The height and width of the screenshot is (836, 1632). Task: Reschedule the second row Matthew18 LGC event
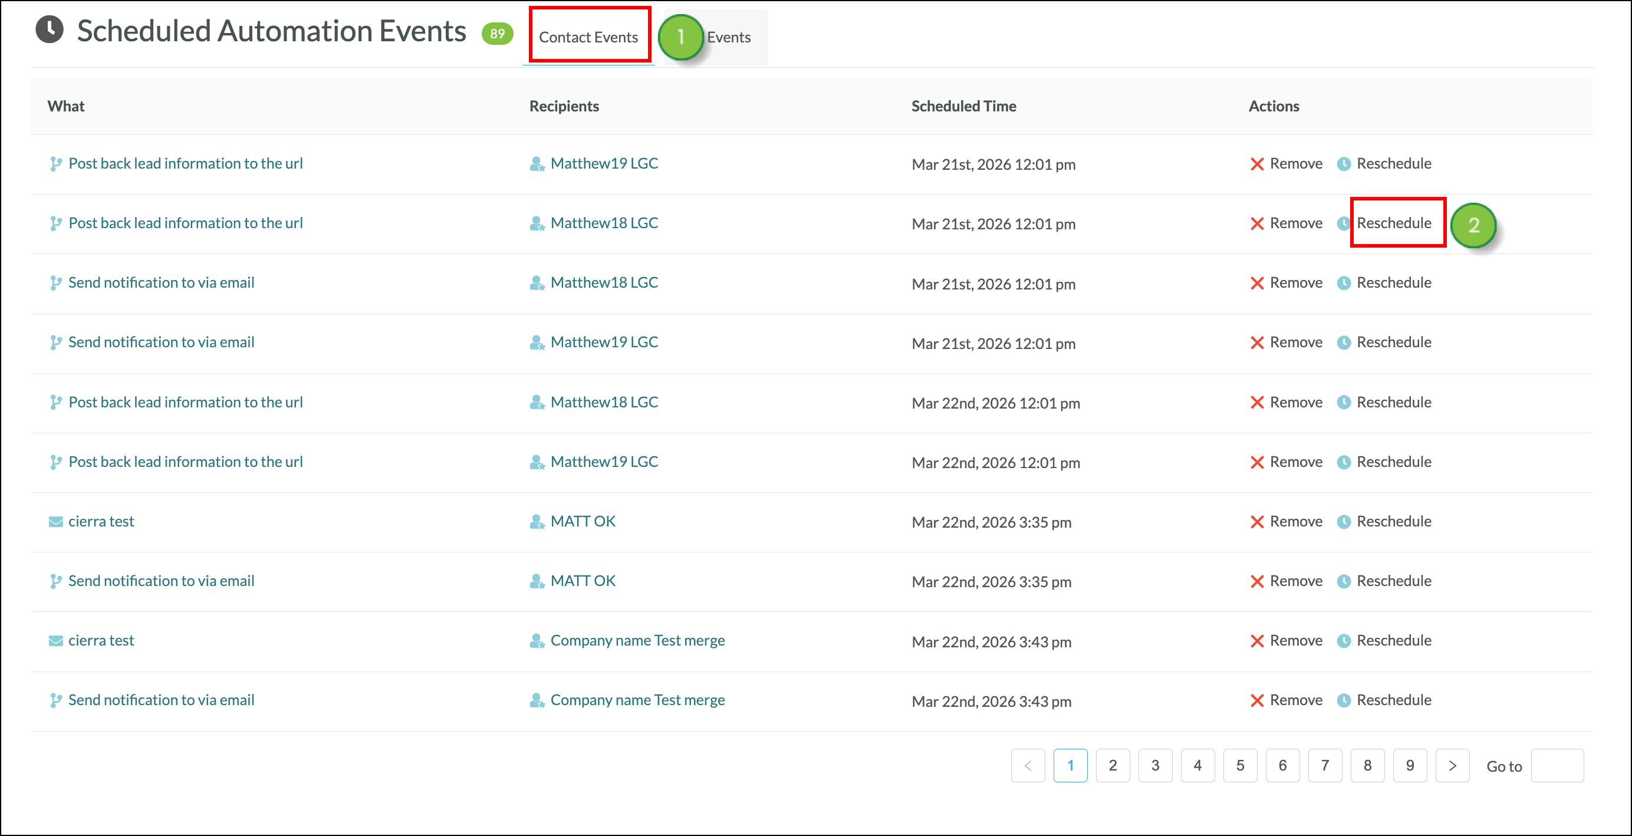point(1393,223)
